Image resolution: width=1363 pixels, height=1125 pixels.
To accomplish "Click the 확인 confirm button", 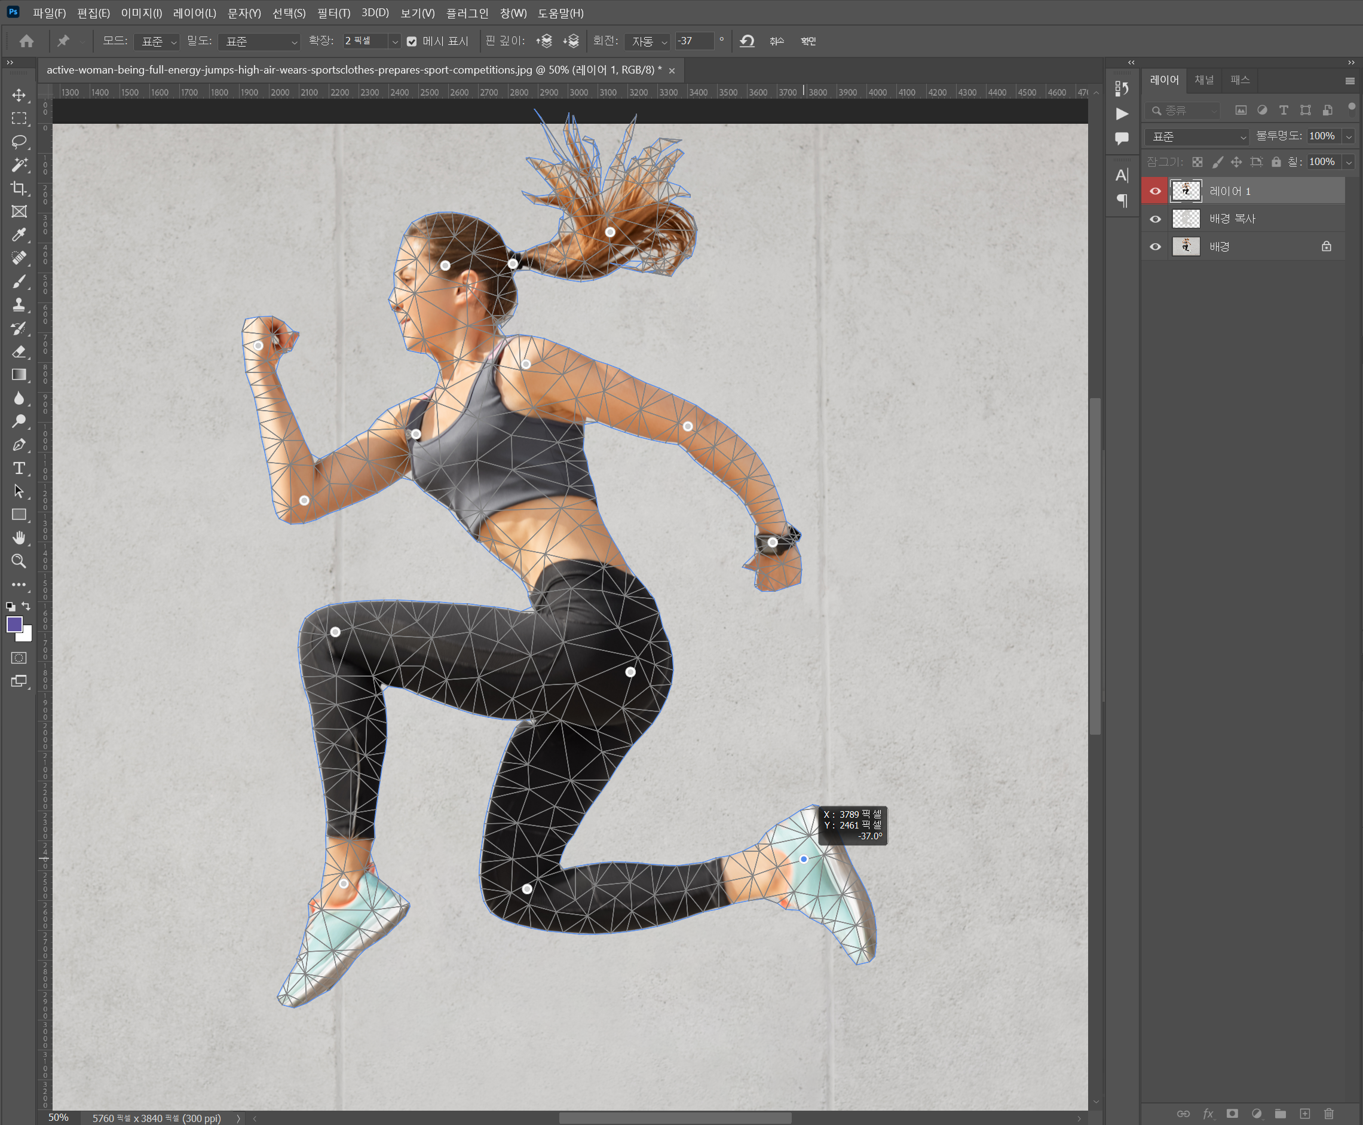I will [x=808, y=41].
